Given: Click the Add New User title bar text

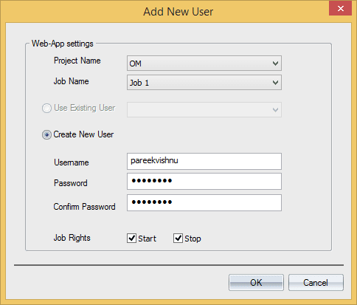Looking at the screenshot, I should [x=178, y=12].
